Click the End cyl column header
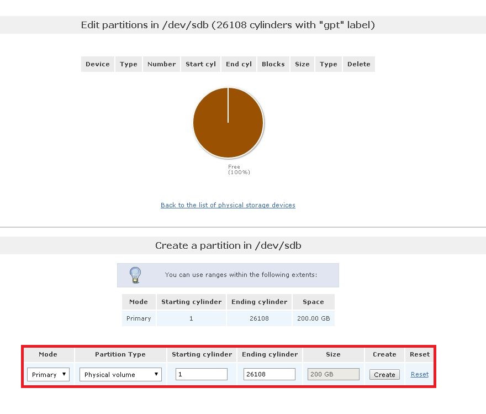486x414 pixels. (239, 64)
